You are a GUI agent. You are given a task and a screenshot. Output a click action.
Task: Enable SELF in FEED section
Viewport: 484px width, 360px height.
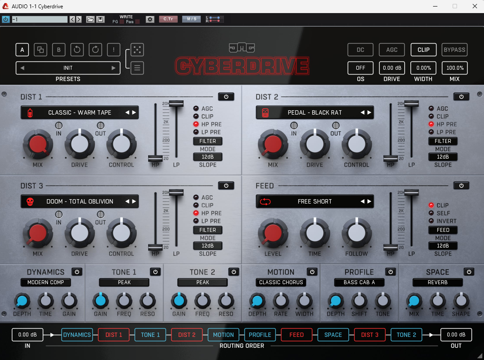(x=431, y=213)
